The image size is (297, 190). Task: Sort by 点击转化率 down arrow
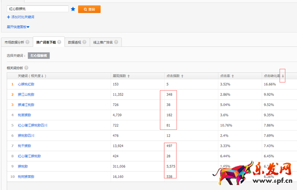[283, 76]
